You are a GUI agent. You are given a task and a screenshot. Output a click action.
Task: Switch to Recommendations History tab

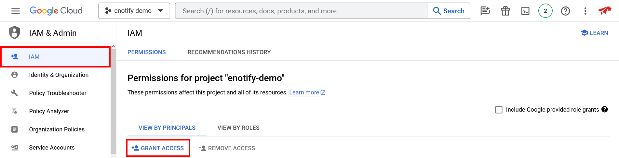(x=229, y=52)
